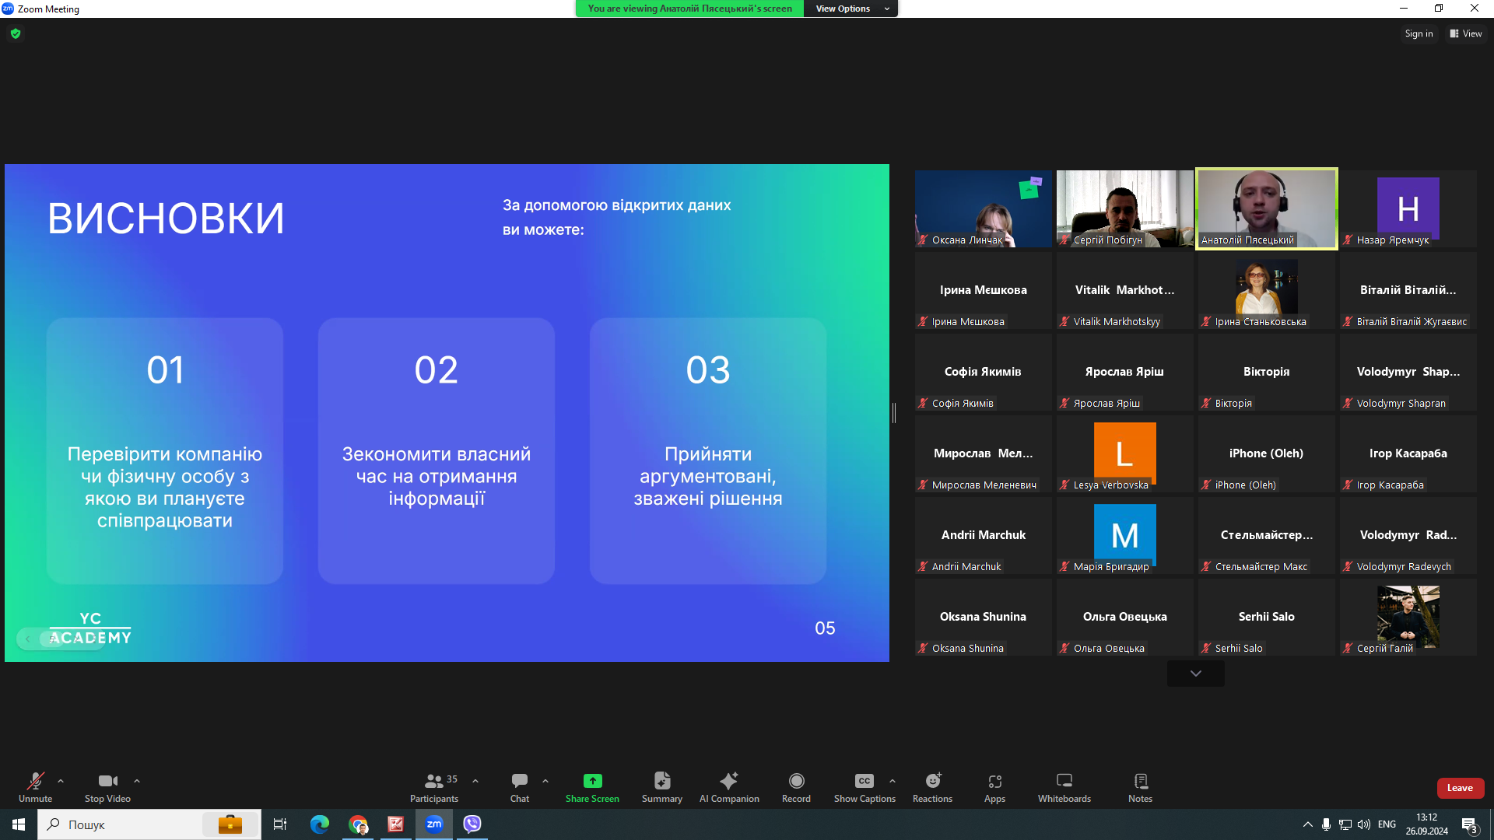The width and height of the screenshot is (1494, 840).
Task: Click the red Leave button
Action: point(1460,788)
